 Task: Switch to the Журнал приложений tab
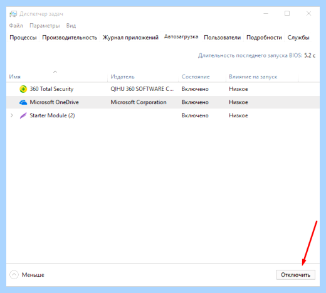coord(130,38)
